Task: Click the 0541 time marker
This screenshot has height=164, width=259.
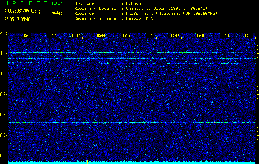Action: coord(27,36)
